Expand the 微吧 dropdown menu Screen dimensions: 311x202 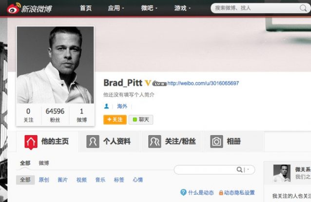click(149, 8)
